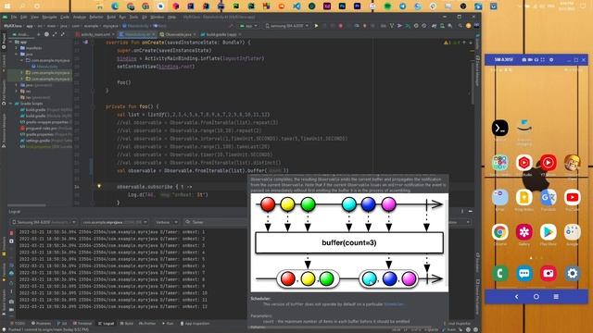The height and width of the screenshot is (333, 593).
Task: Open the Logcat process com.example.myrxjava dropdown
Action: point(115,222)
